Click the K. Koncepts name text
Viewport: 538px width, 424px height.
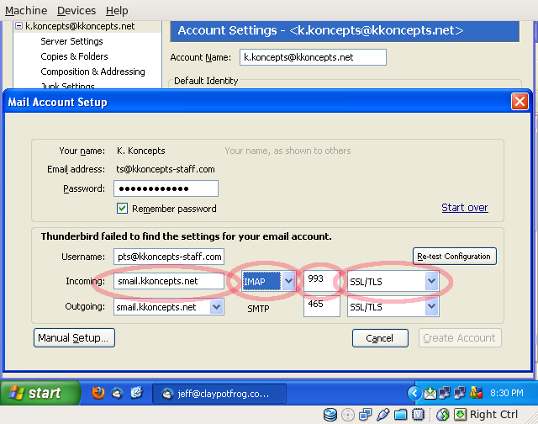(x=140, y=151)
